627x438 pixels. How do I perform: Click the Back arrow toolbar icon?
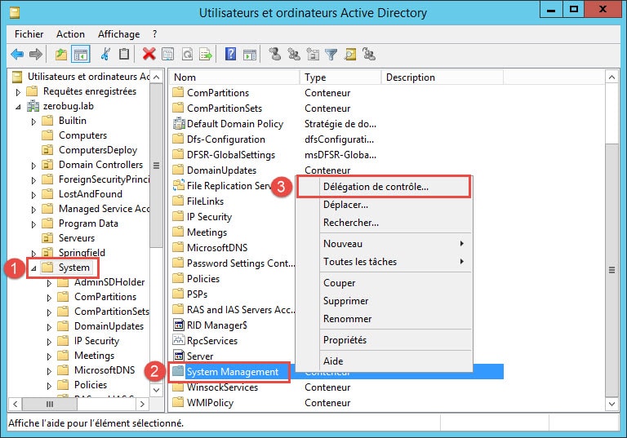17,54
